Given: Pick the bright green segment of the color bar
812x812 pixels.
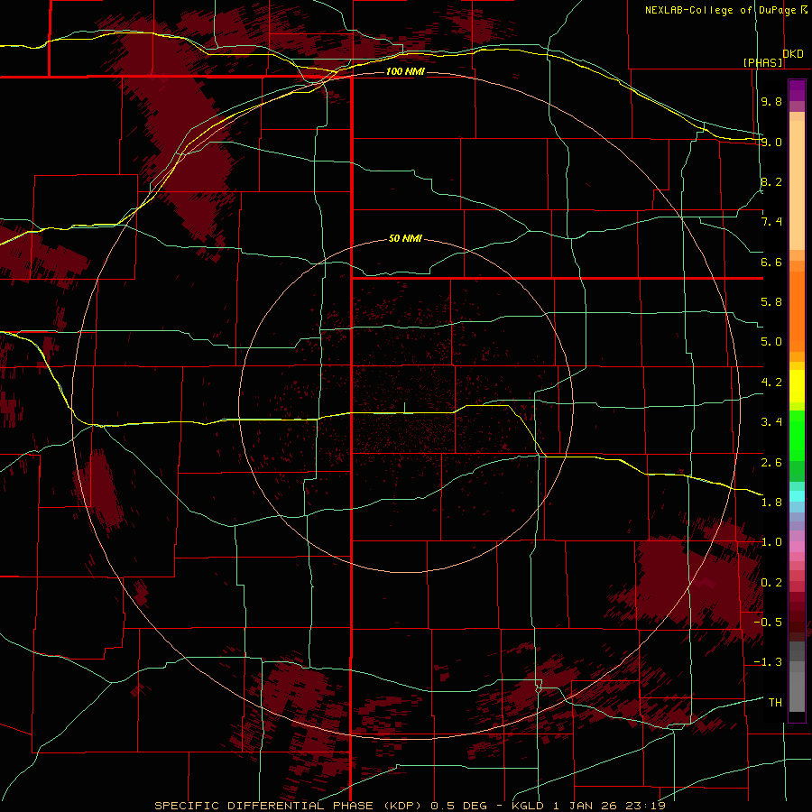Looking at the screenshot, I should (797, 436).
